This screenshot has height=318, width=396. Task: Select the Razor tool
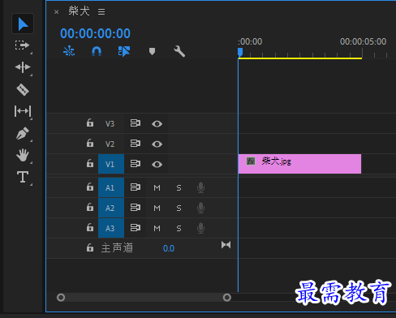[23, 89]
